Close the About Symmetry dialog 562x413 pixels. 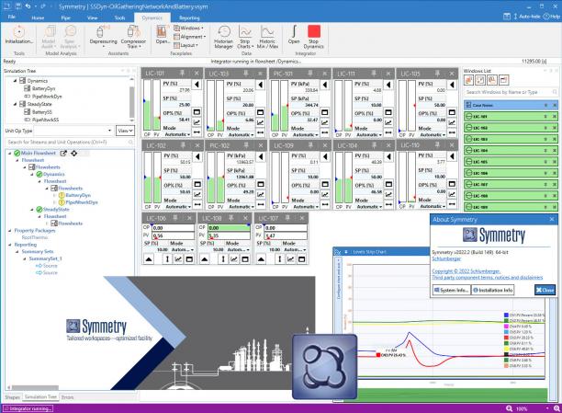(x=545, y=290)
